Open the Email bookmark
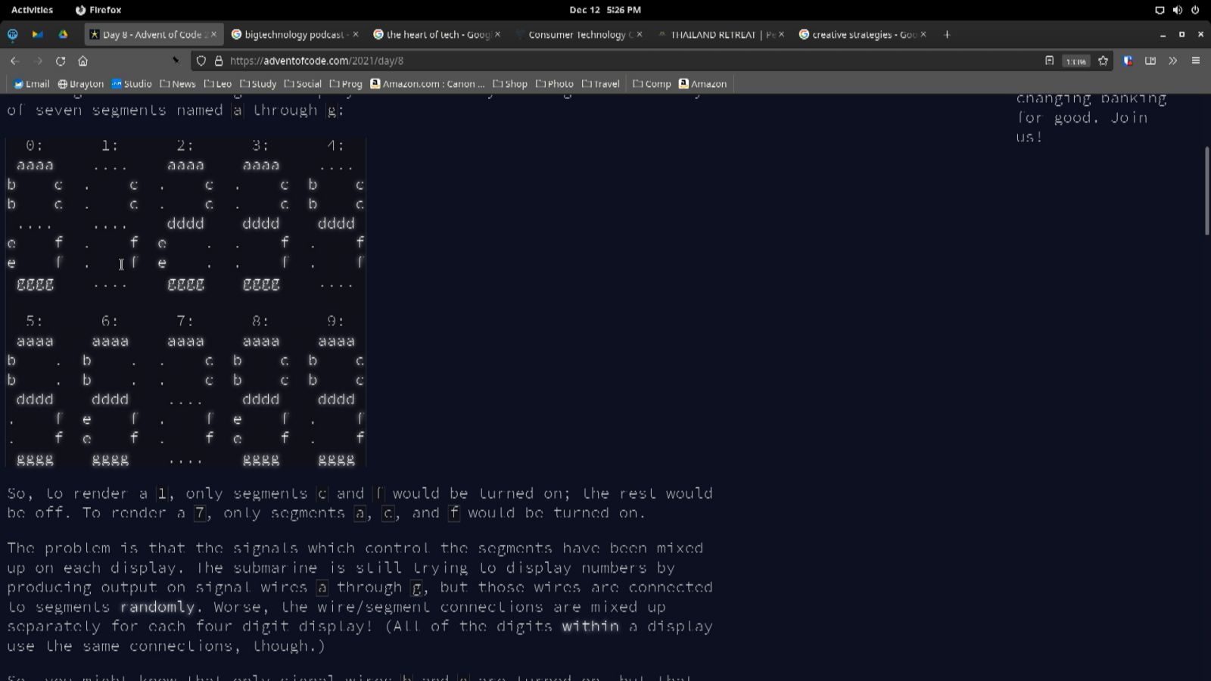Viewport: 1211px width, 681px height. coord(32,84)
